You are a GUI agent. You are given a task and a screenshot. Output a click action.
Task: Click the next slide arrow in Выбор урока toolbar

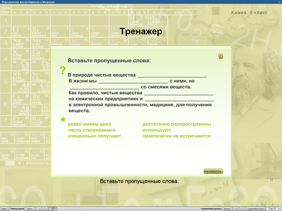coord(45,208)
